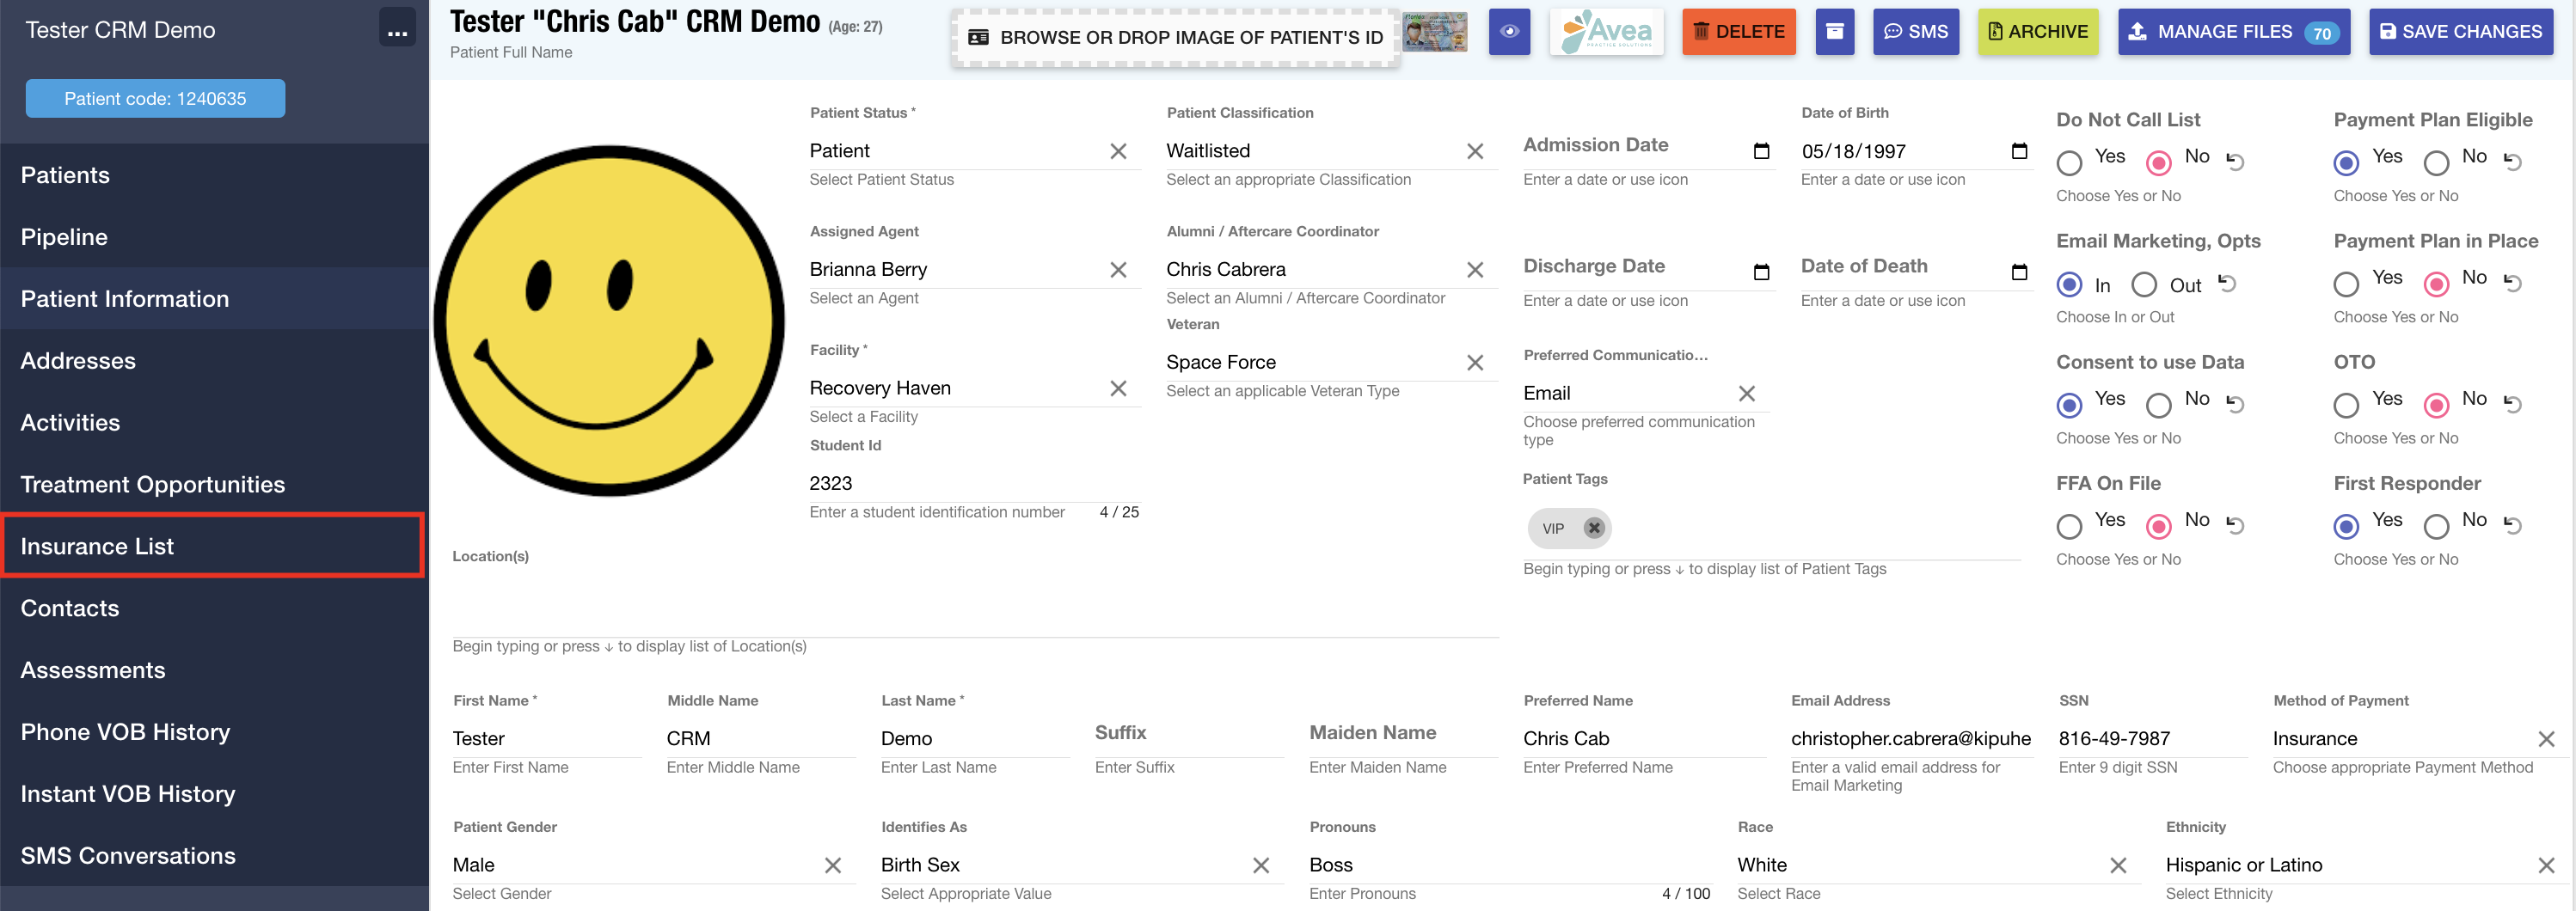This screenshot has width=2576, height=911.
Task: Click the eye preview icon button
Action: pyautogui.click(x=1509, y=32)
